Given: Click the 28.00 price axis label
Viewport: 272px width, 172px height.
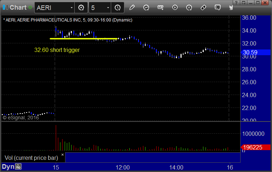Looking at the screenshot, I should (x=249, y=70).
